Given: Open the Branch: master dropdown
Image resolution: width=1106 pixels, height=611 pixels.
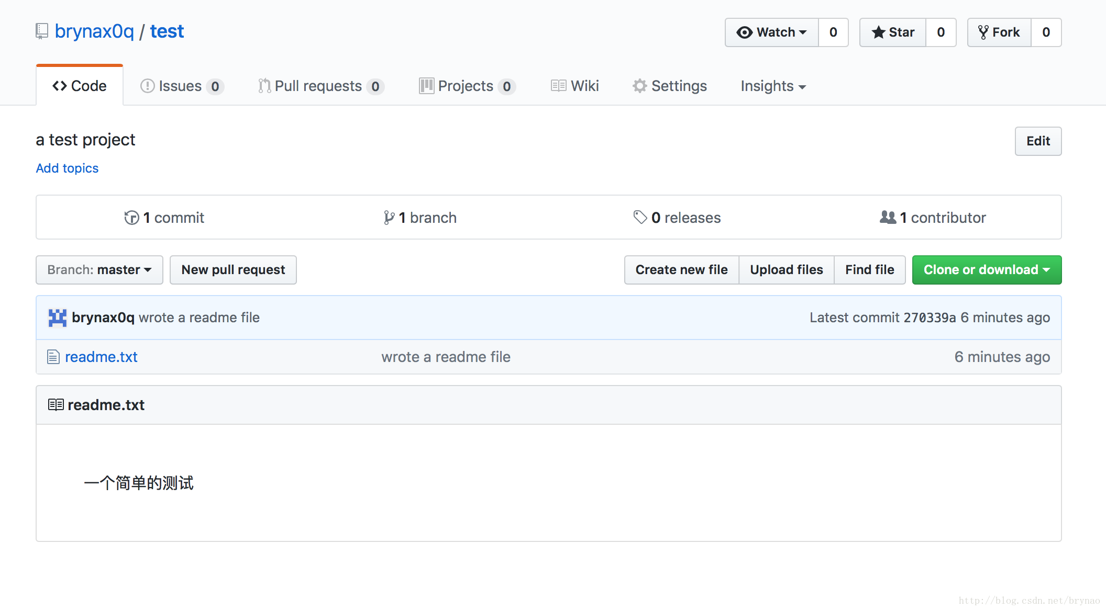Looking at the screenshot, I should pos(99,270).
